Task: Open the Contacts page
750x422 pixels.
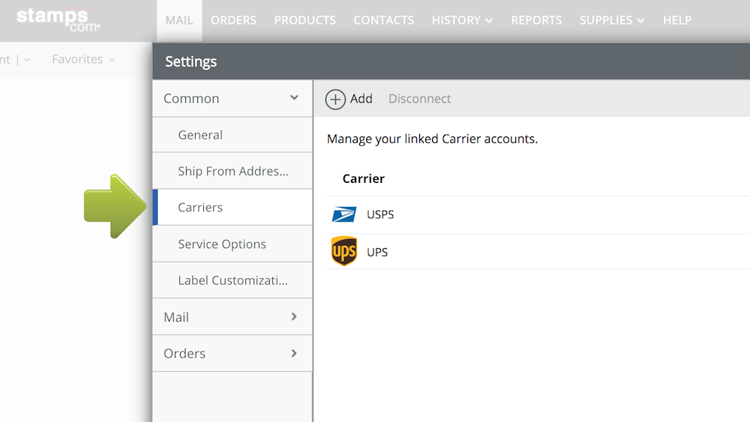Action: click(383, 20)
